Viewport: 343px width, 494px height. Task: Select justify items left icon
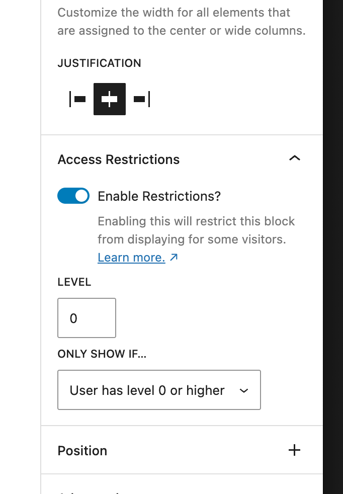[x=77, y=99]
